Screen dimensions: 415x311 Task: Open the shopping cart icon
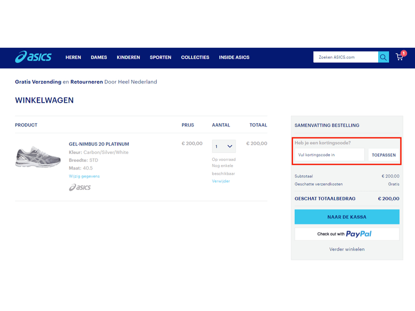399,57
